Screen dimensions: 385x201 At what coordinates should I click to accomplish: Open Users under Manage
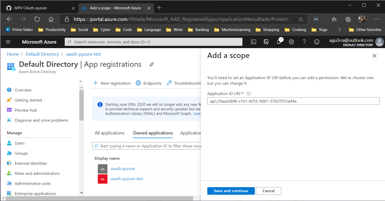point(19,143)
